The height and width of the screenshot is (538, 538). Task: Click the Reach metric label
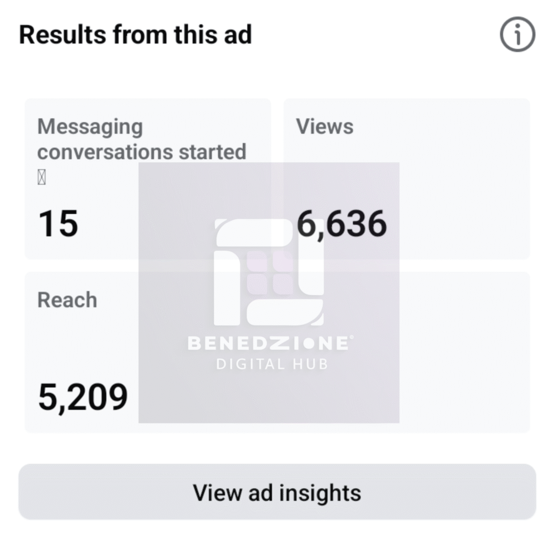(x=67, y=300)
